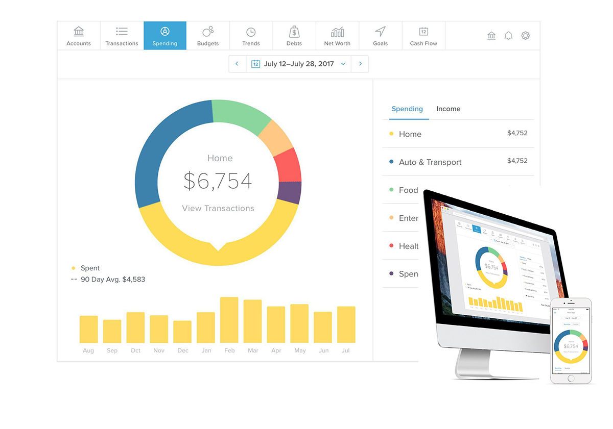This screenshot has width=613, height=429.
Task: Open the Accounts tab
Action: (79, 36)
